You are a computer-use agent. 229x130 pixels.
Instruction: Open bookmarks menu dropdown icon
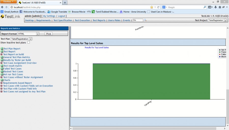(x=210, y=7)
